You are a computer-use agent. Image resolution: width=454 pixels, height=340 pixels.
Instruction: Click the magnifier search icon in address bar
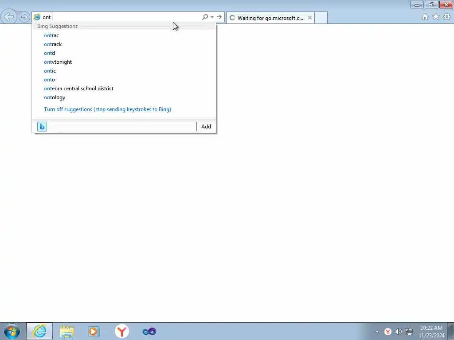205,17
